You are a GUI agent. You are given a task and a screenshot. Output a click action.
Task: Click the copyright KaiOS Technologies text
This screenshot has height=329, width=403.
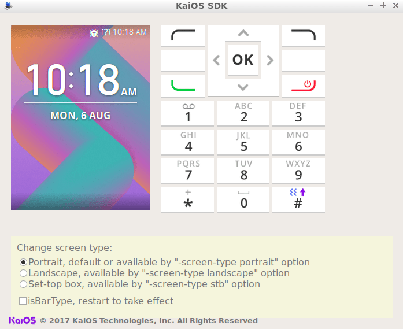[x=149, y=321]
